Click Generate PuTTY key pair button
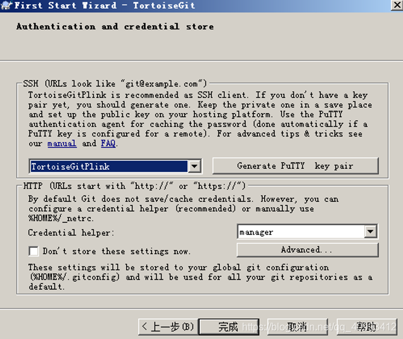The height and width of the screenshot is (339, 403). pyautogui.click(x=295, y=166)
